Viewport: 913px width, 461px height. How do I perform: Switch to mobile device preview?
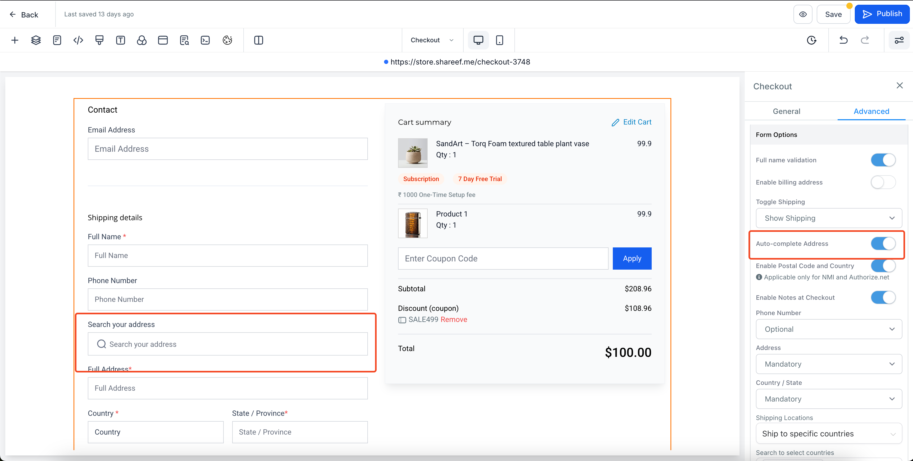click(x=499, y=40)
